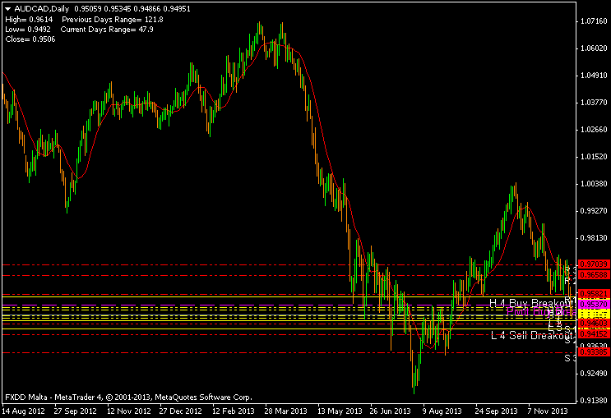Click the L 4 Sell Breakout label
This screenshot has width=611, height=418.
tap(530, 335)
